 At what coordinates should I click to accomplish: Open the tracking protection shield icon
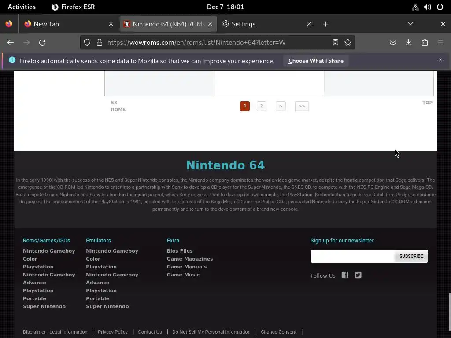87,43
